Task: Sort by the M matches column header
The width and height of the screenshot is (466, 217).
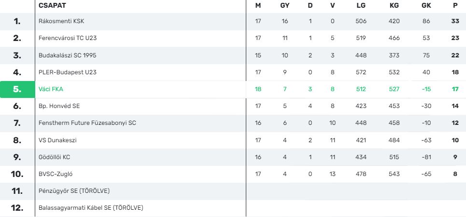Action: [258, 5]
